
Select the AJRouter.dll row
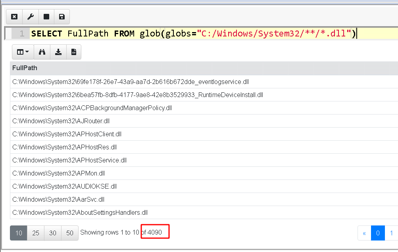(61, 121)
